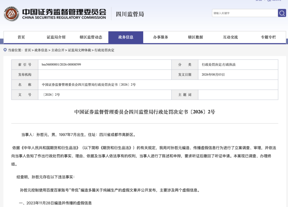Click the search magnifier button
The height and width of the screenshot is (207, 288).
(x=282, y=13)
